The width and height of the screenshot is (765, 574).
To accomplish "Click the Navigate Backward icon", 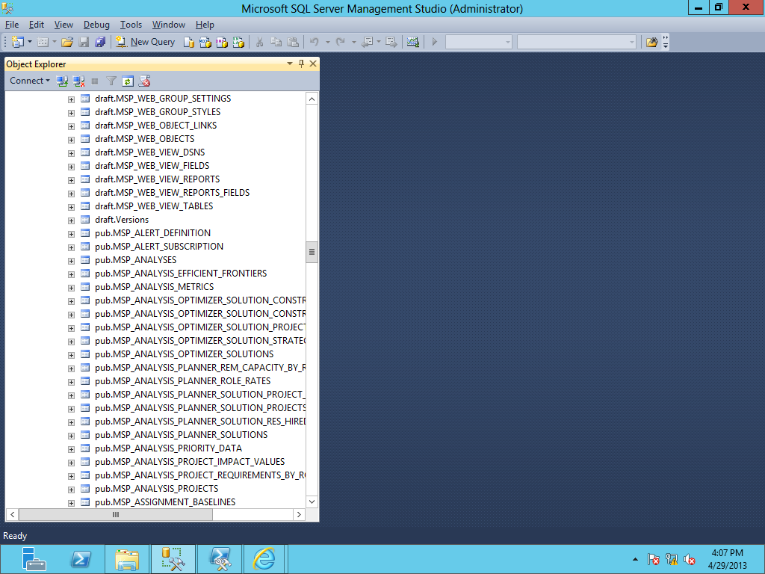I will (368, 42).
